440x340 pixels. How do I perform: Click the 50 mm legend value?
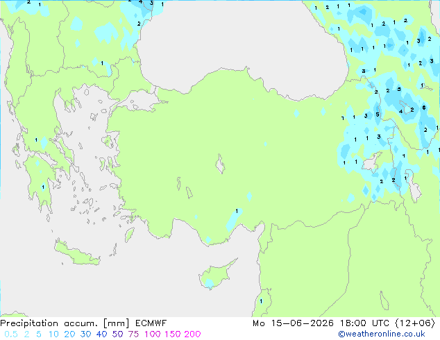(117, 334)
